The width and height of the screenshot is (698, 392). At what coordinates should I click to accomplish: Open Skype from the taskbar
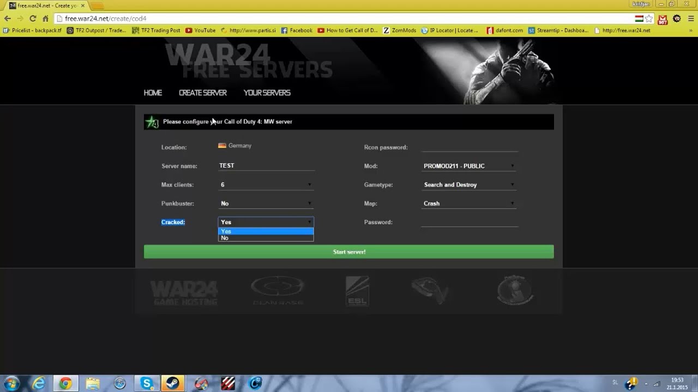(147, 383)
